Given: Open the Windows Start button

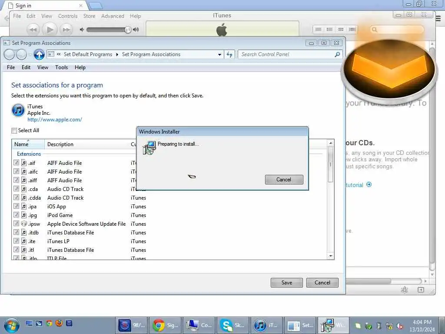Looking at the screenshot, I should tap(12, 325).
